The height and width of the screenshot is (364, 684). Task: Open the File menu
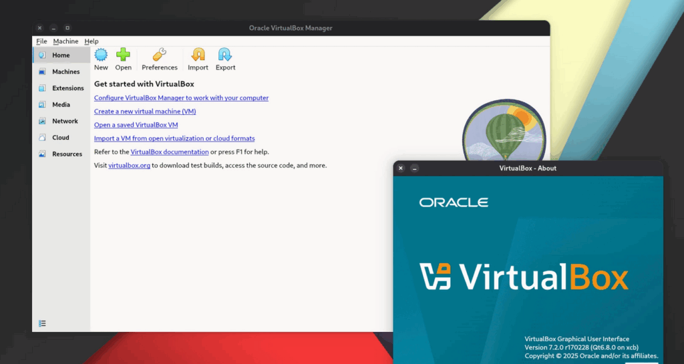(41, 41)
